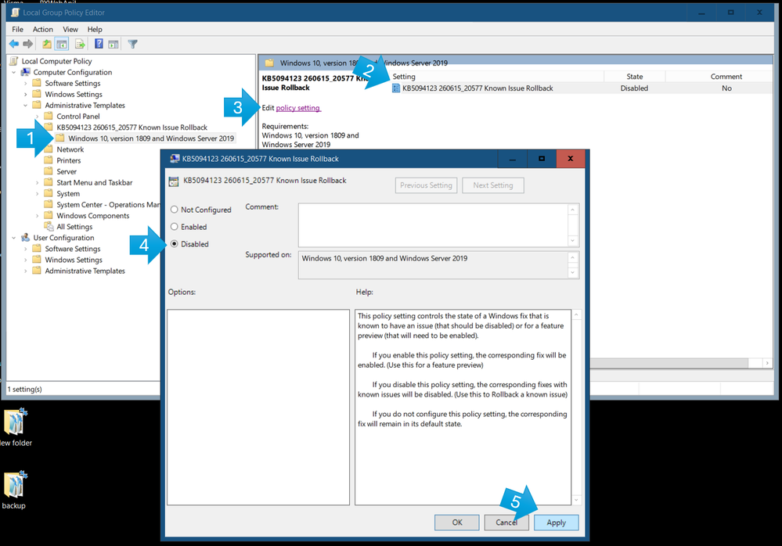Select KB5094123 Known Issue Rollback tree folder
Image resolution: width=782 pixels, height=546 pixels.
point(132,128)
